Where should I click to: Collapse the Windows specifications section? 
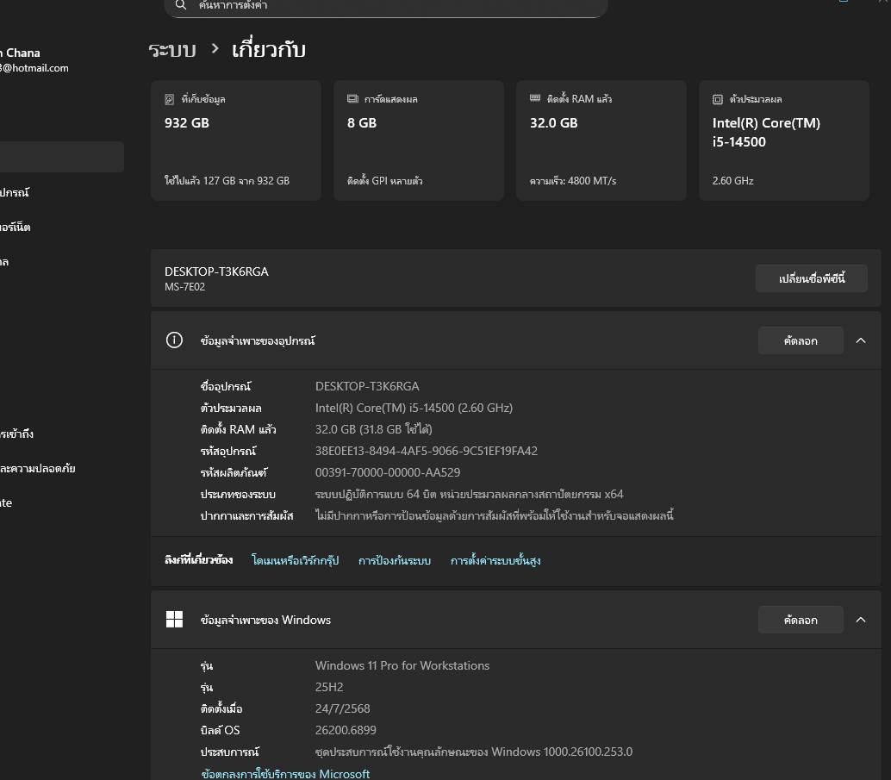tap(860, 620)
